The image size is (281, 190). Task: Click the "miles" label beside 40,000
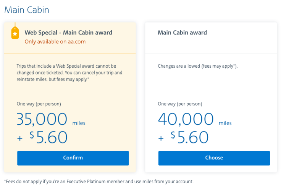tap(225, 123)
